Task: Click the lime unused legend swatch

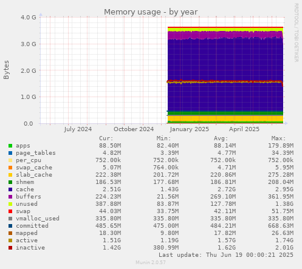Action: (10, 204)
